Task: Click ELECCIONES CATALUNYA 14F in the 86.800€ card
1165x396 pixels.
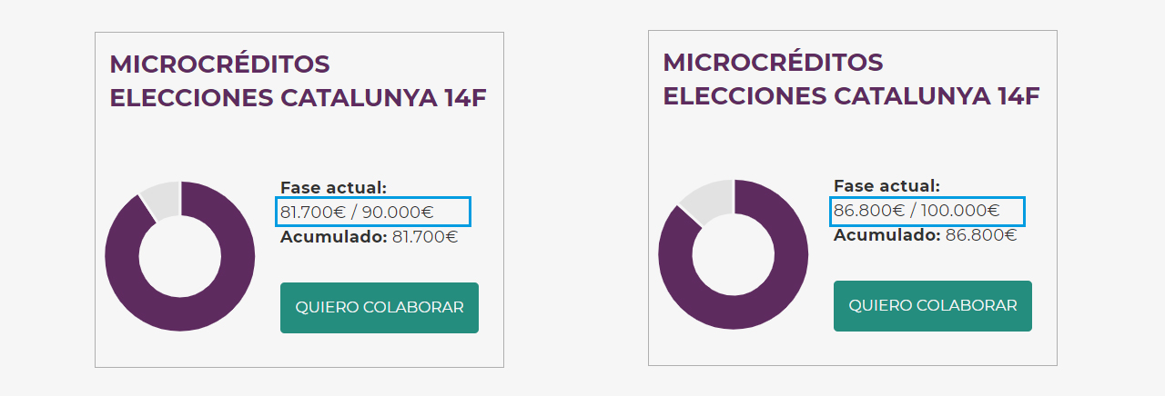Action: coord(851,96)
